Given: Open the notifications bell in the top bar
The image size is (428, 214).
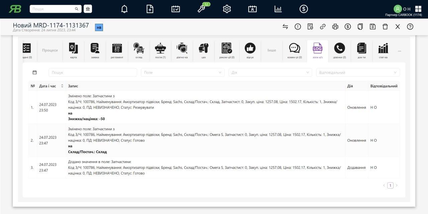Looking at the screenshot, I should click(124, 9).
